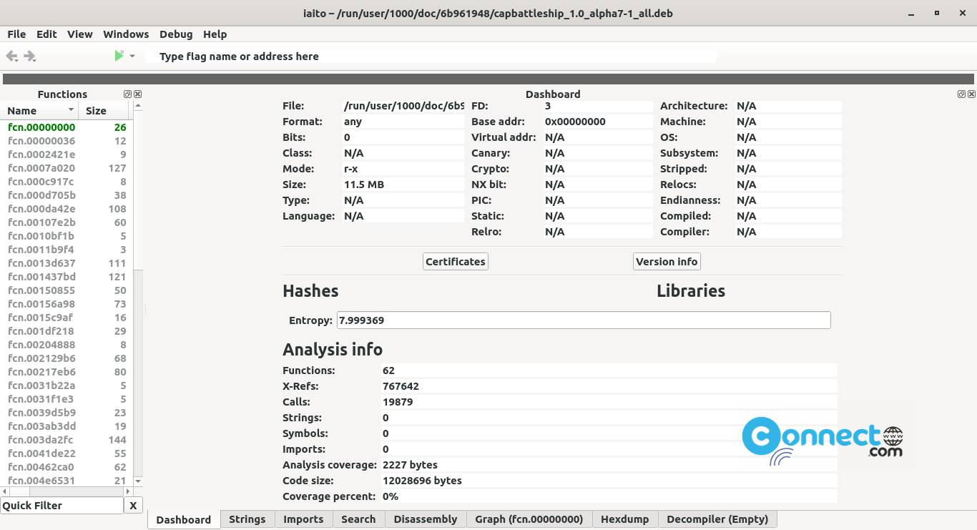This screenshot has width=977, height=530.
Task: Click the forward navigation arrow
Action: tap(29, 56)
